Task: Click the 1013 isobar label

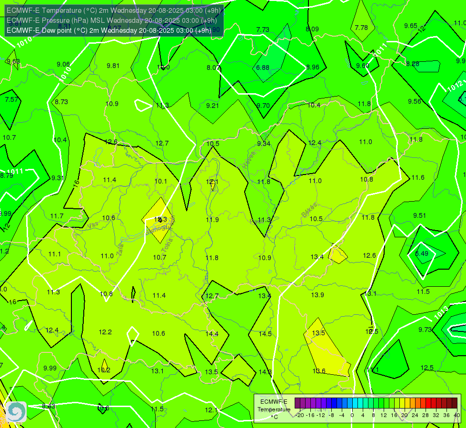Action: (x=441, y=313)
